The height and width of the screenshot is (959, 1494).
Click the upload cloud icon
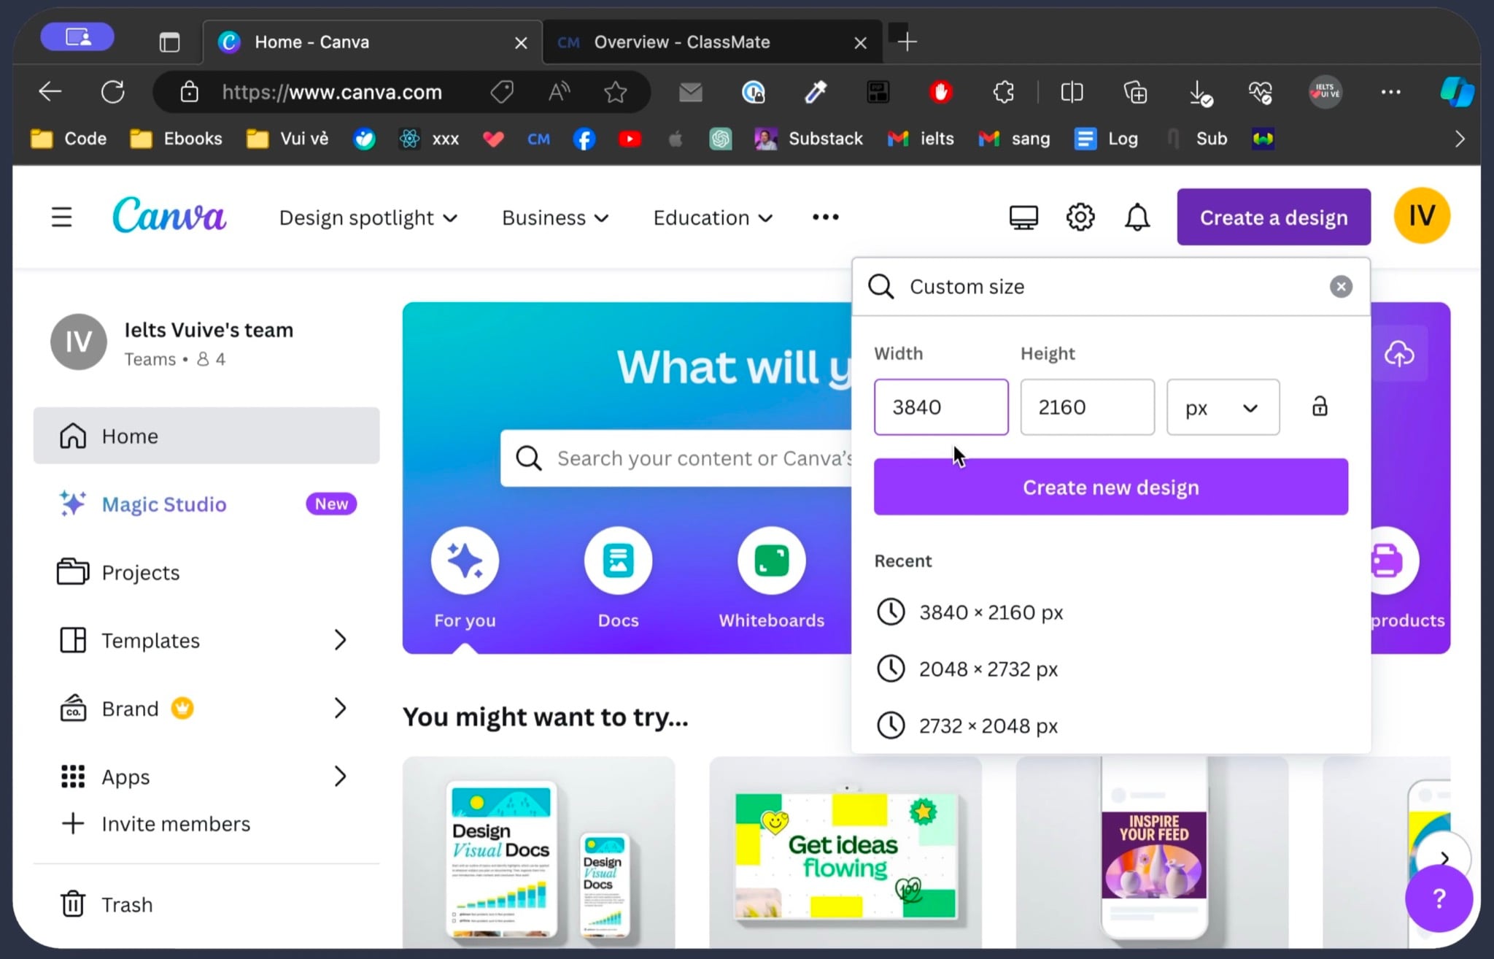click(1399, 354)
